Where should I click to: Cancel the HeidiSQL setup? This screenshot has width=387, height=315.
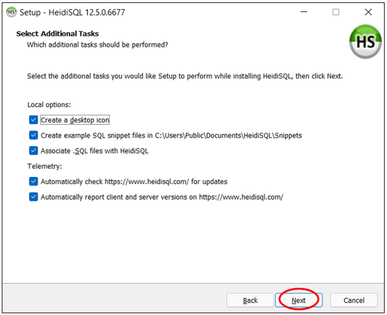tap(354, 300)
